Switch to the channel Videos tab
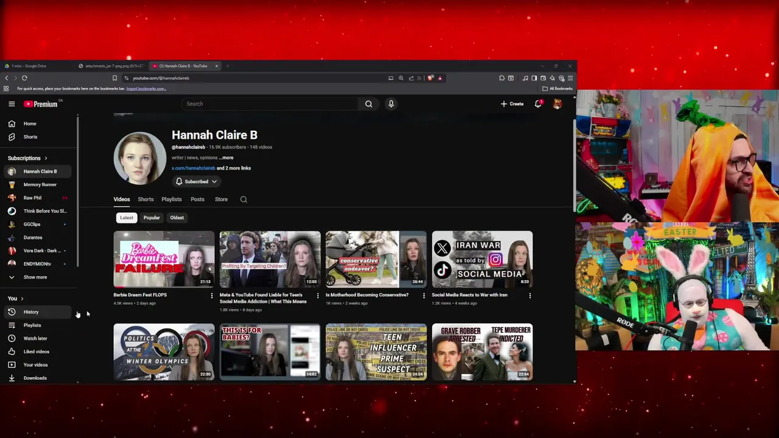This screenshot has height=438, width=779. [x=122, y=200]
